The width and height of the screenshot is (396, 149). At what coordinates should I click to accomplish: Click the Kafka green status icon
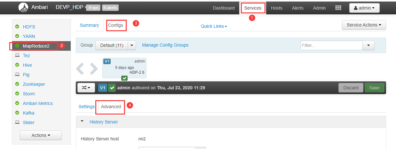point(17,113)
